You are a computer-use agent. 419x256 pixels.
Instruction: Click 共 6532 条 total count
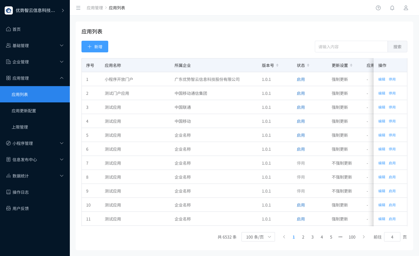tap(227, 237)
